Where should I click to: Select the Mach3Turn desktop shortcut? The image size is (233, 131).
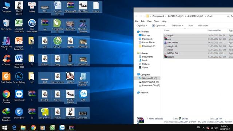point(83,7)
